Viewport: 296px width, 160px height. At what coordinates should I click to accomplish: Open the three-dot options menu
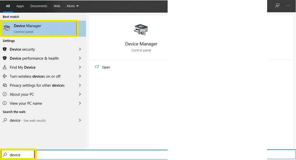(x=288, y=6)
